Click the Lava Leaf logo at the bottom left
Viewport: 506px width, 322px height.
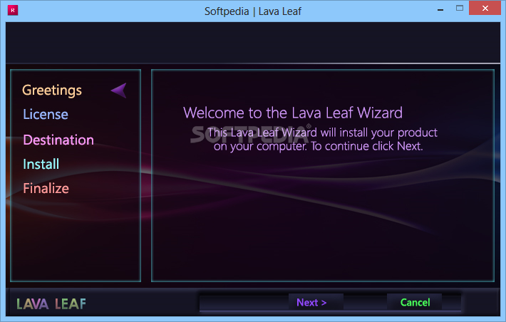51,303
